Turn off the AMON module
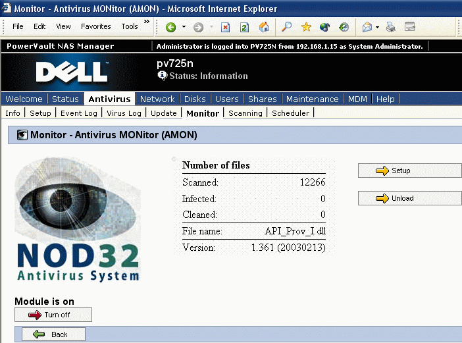 (53, 315)
